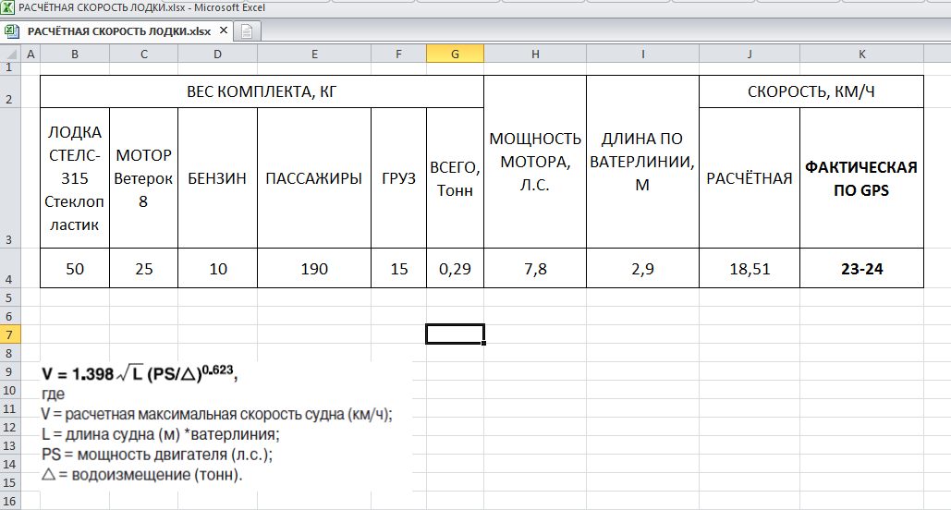Viewport: 951px width, 510px height.
Task: Click the passengers value 190 cell
Action: coord(314,268)
